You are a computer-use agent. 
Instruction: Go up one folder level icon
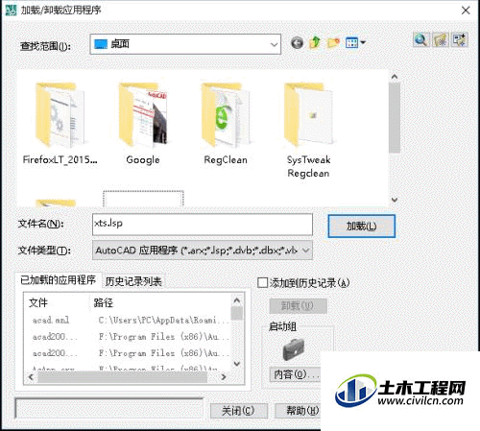click(x=315, y=42)
